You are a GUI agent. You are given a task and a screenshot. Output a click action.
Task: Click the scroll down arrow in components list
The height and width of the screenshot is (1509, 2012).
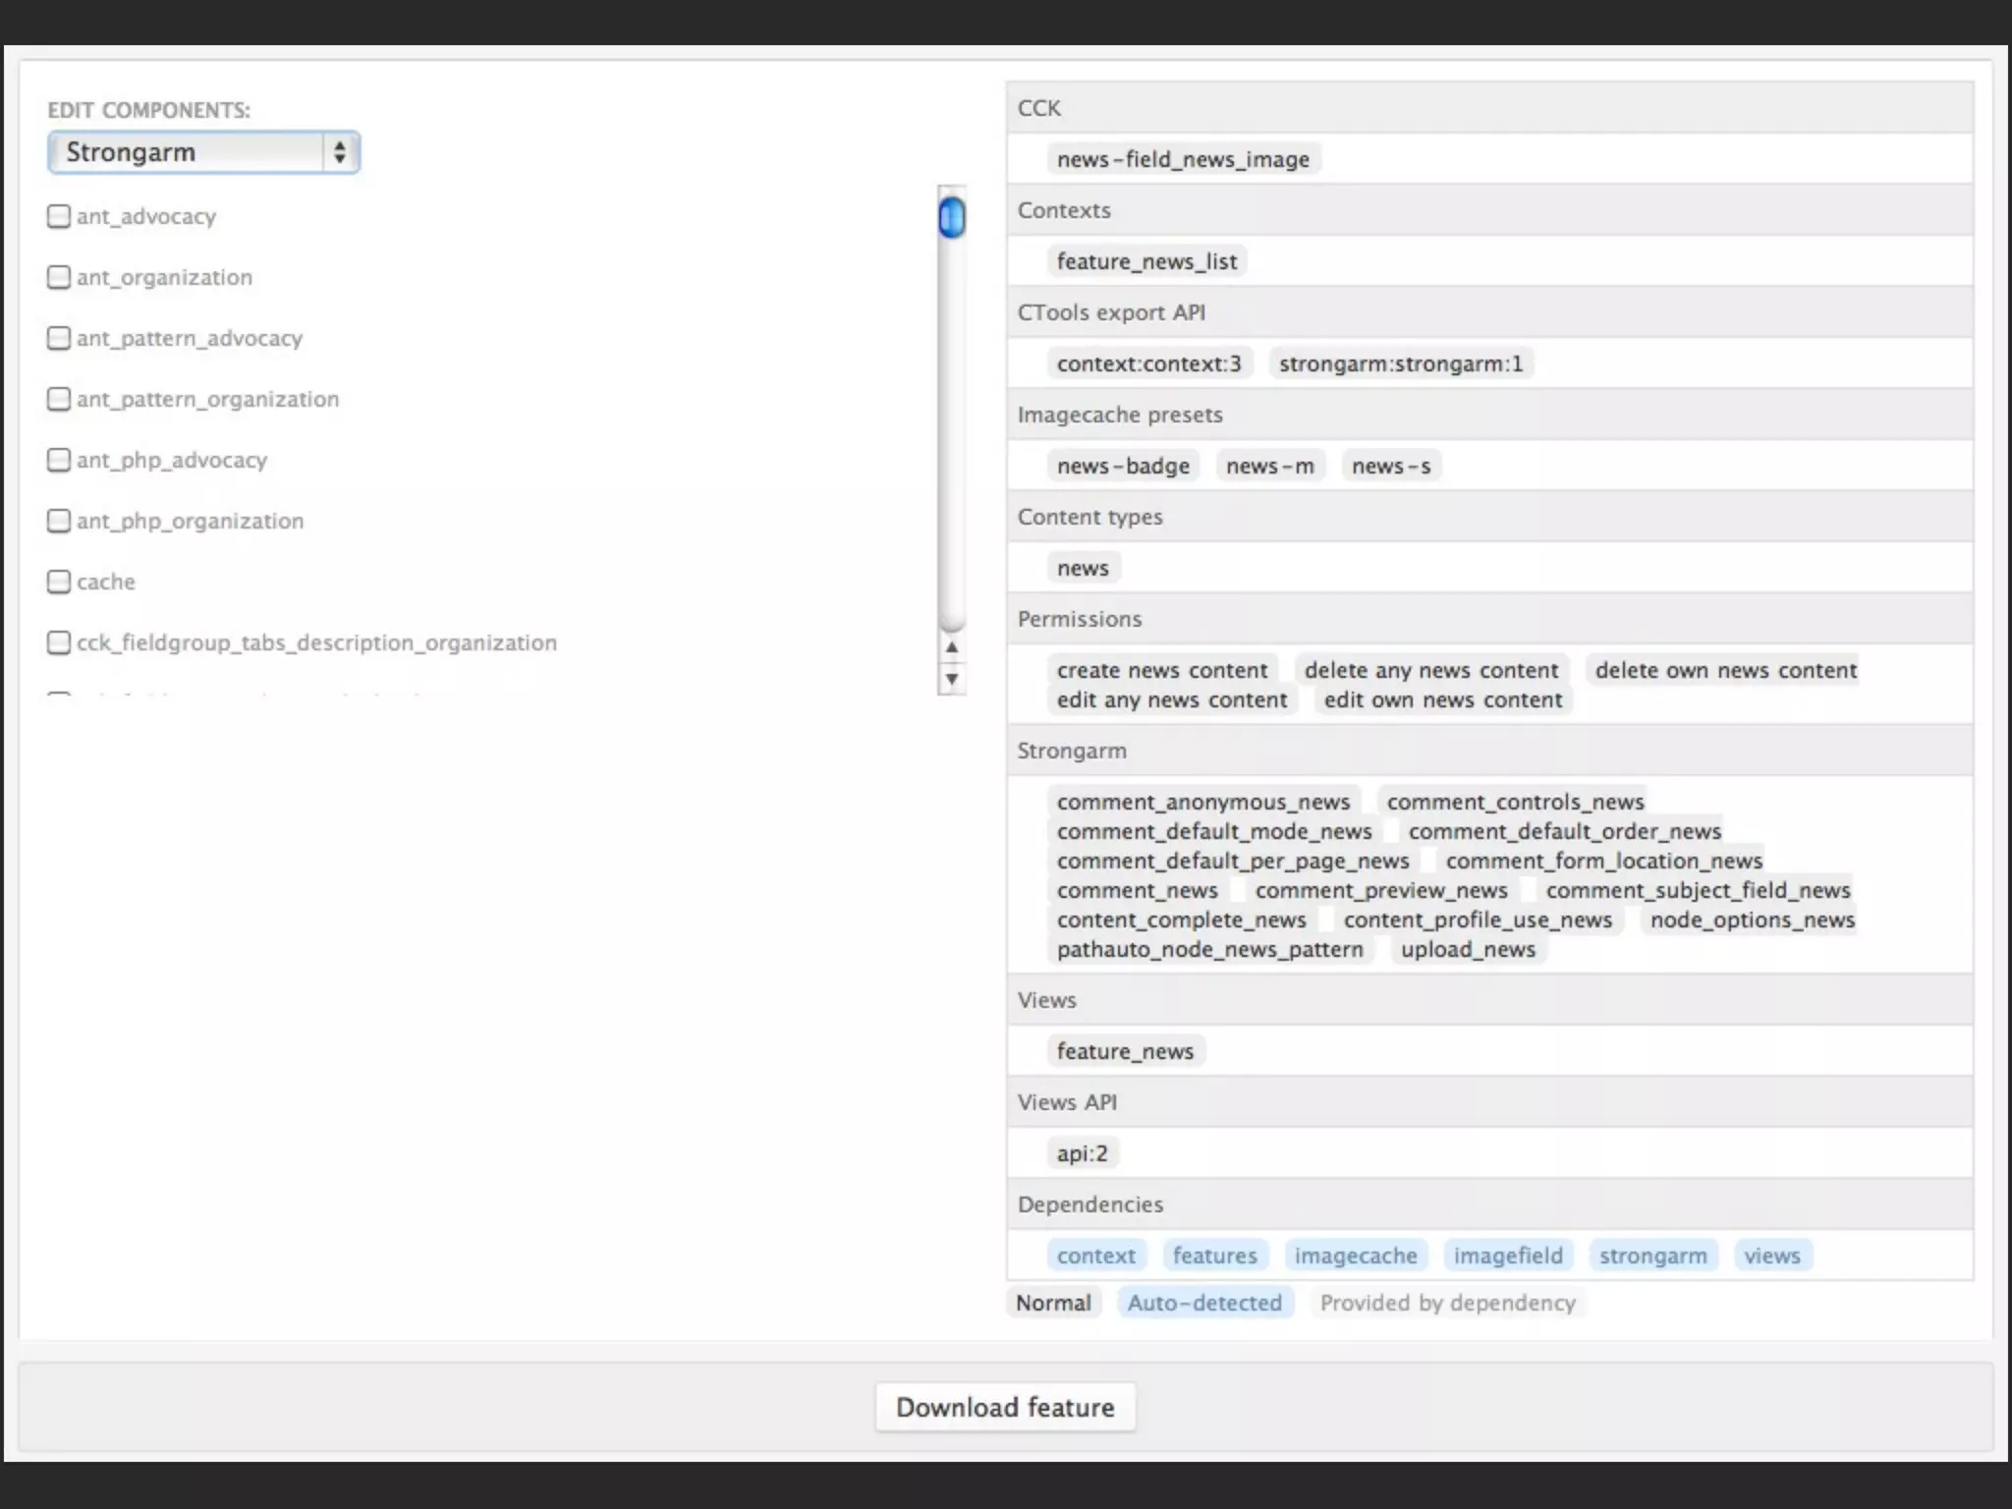(951, 678)
